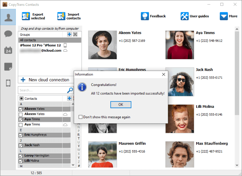Click Import contacts toolbar button
This screenshot has width=242, height=176.
69,16
